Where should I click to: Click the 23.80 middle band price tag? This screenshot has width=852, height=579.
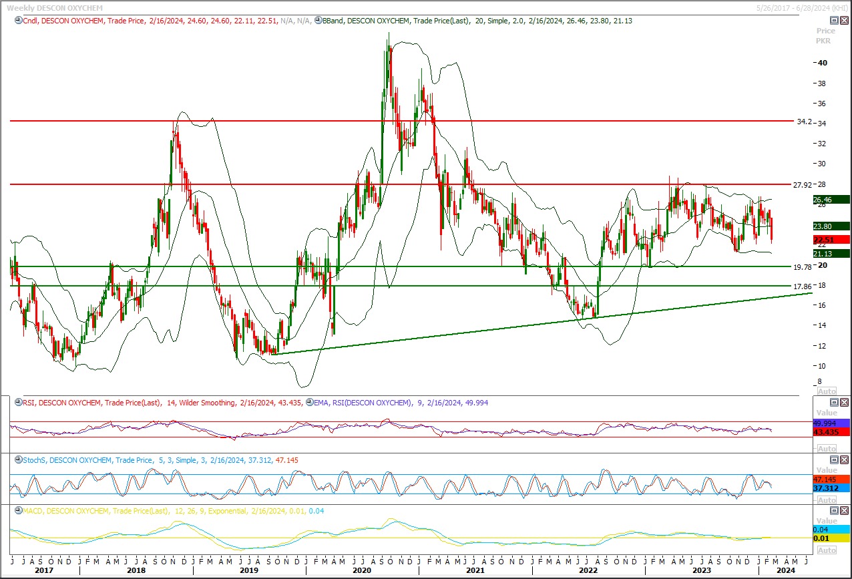tap(831, 226)
